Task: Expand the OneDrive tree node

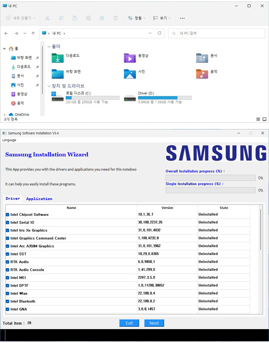Action: [x=4, y=114]
